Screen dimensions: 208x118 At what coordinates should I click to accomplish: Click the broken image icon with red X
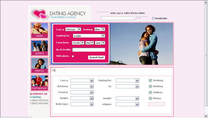54,70
